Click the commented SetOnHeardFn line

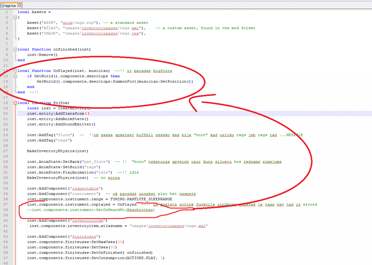tap(91, 210)
